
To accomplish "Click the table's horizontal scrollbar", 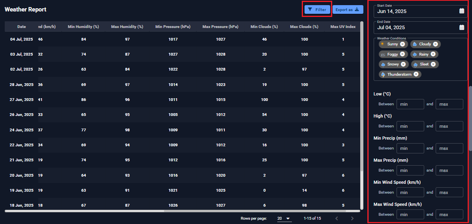I will click(182, 211).
